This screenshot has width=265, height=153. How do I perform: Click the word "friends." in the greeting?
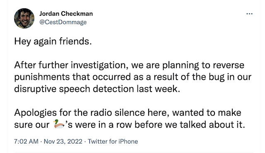point(75,41)
